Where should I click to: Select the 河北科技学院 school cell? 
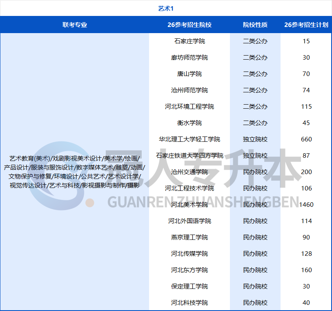coord(189,302)
